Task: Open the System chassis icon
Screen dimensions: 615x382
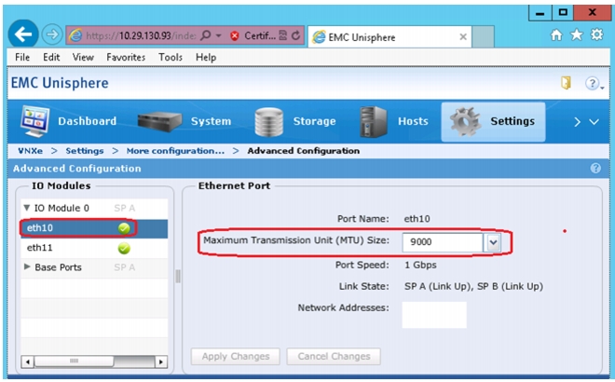Action: pos(159,121)
